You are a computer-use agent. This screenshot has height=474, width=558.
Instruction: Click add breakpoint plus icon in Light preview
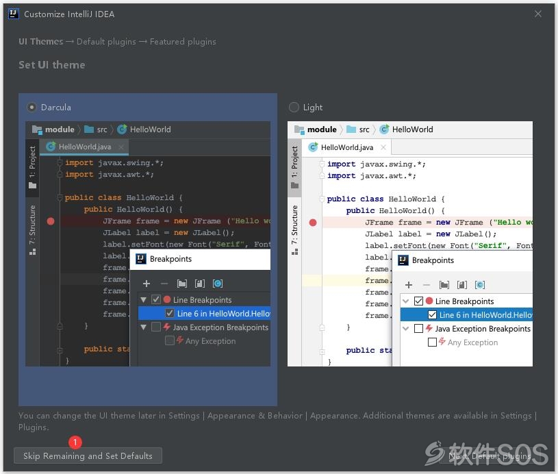tap(409, 285)
